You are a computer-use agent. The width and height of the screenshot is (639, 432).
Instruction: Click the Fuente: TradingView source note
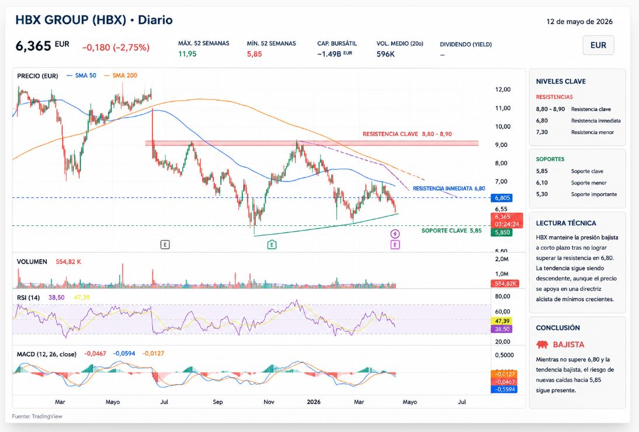37,416
